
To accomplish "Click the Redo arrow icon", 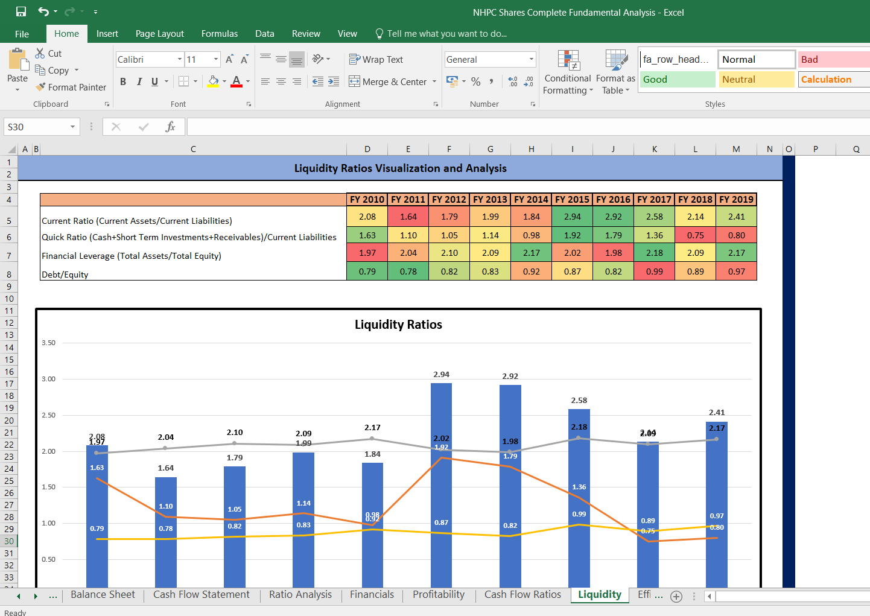I will click(70, 11).
